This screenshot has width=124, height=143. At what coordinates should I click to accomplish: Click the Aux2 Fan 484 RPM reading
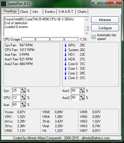pyautogui.click(x=19, y=64)
